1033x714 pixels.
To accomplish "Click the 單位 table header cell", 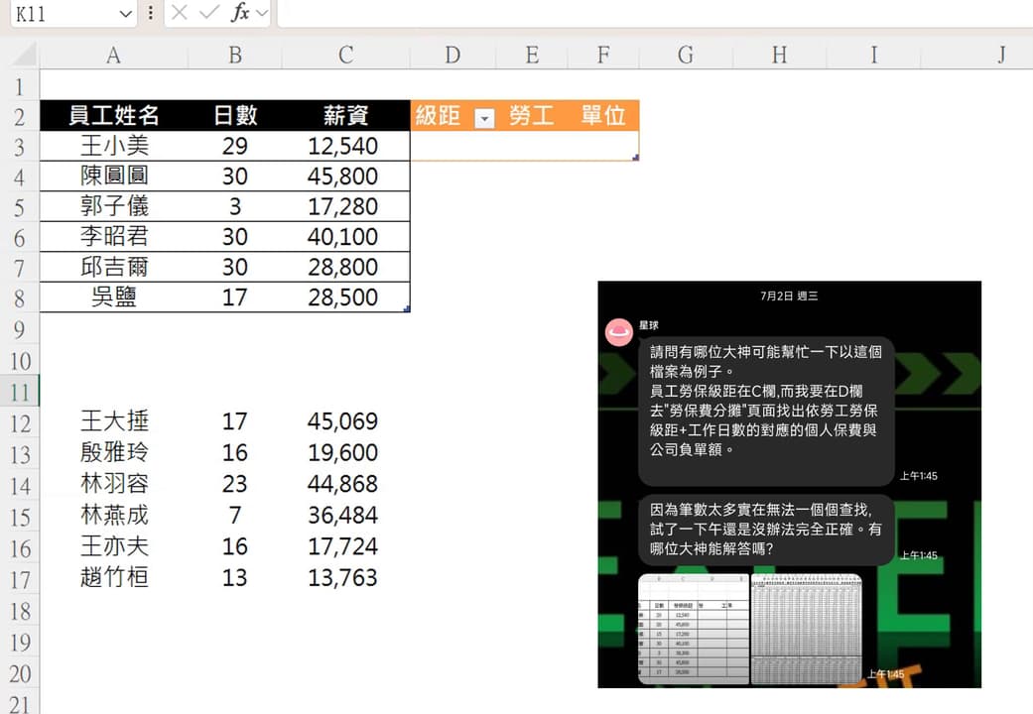I will (x=603, y=116).
